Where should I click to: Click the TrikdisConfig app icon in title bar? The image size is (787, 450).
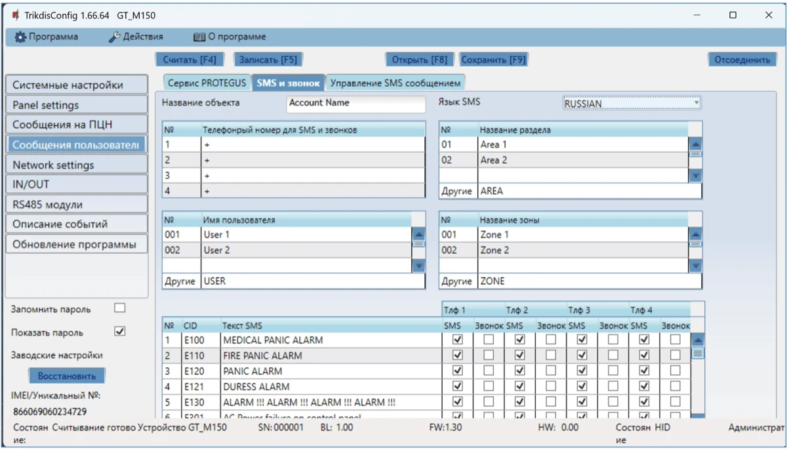(15, 15)
